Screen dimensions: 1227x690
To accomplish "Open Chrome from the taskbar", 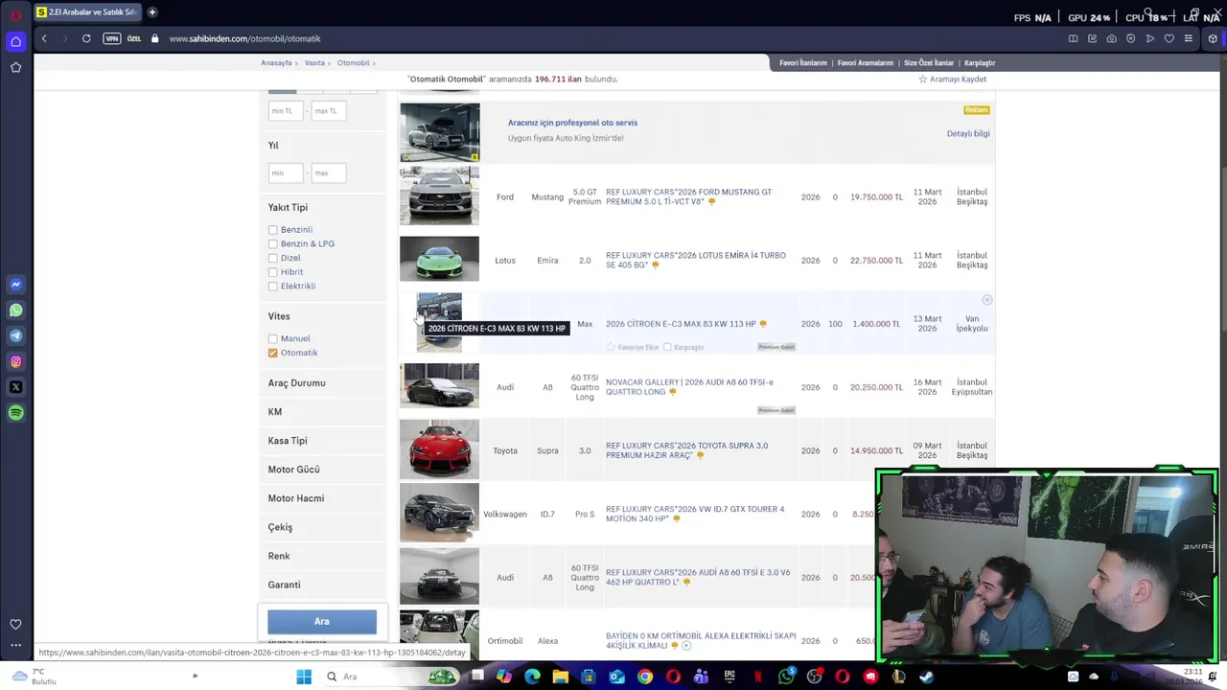I will tap(645, 677).
